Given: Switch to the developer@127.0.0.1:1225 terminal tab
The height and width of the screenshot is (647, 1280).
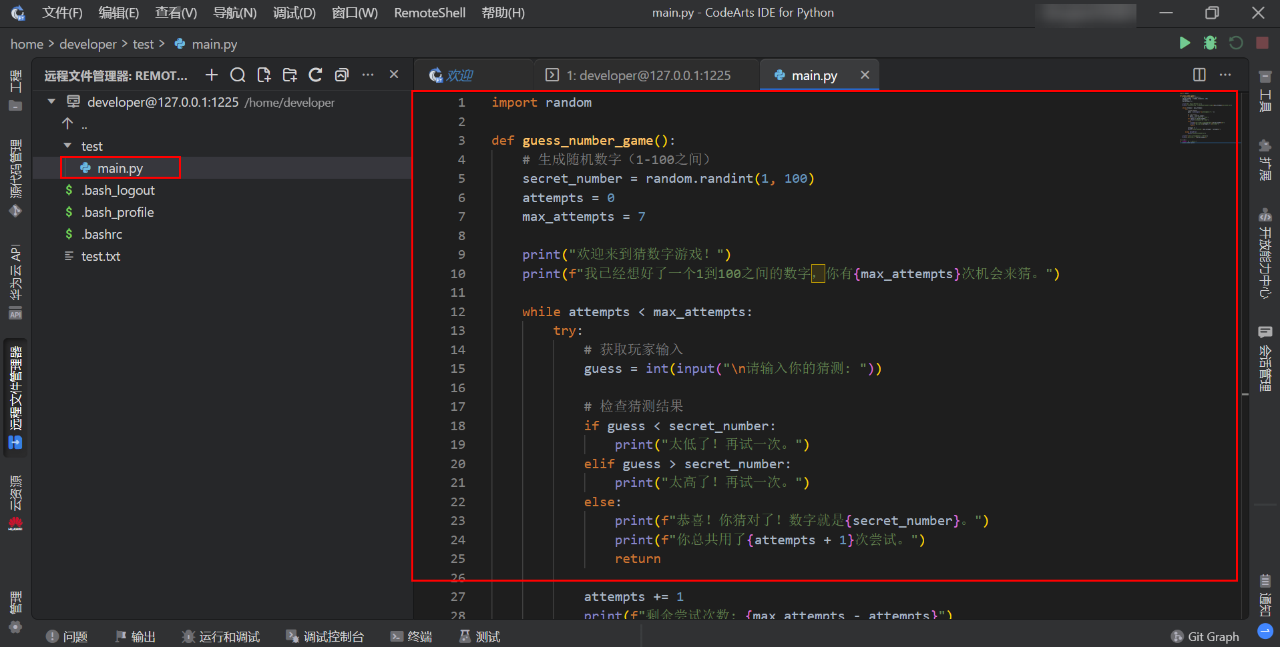Looking at the screenshot, I should (x=647, y=75).
